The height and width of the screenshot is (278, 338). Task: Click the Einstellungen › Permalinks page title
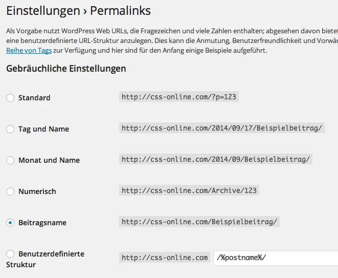(78, 11)
